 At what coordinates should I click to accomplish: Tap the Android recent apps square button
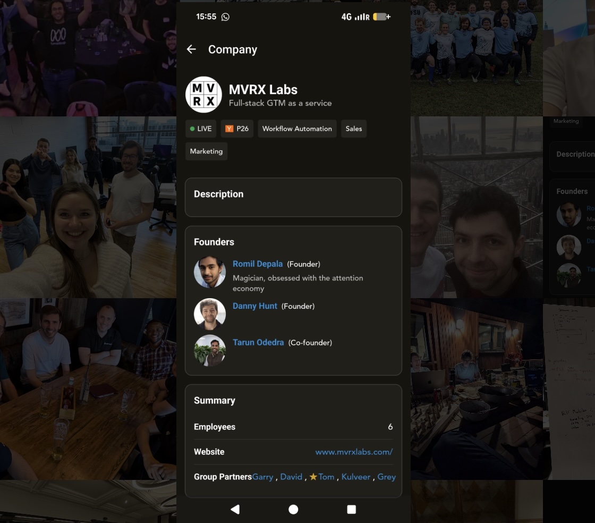click(351, 509)
